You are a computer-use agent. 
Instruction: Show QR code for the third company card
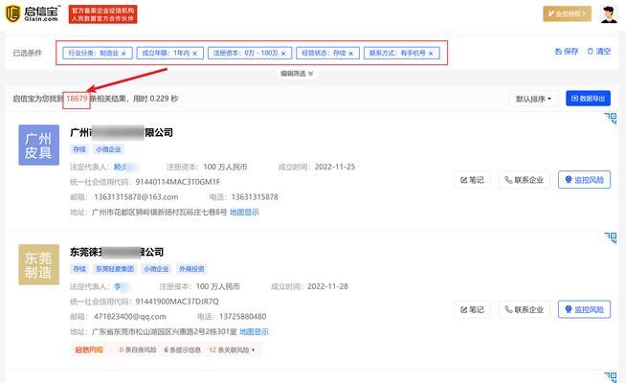point(611,377)
